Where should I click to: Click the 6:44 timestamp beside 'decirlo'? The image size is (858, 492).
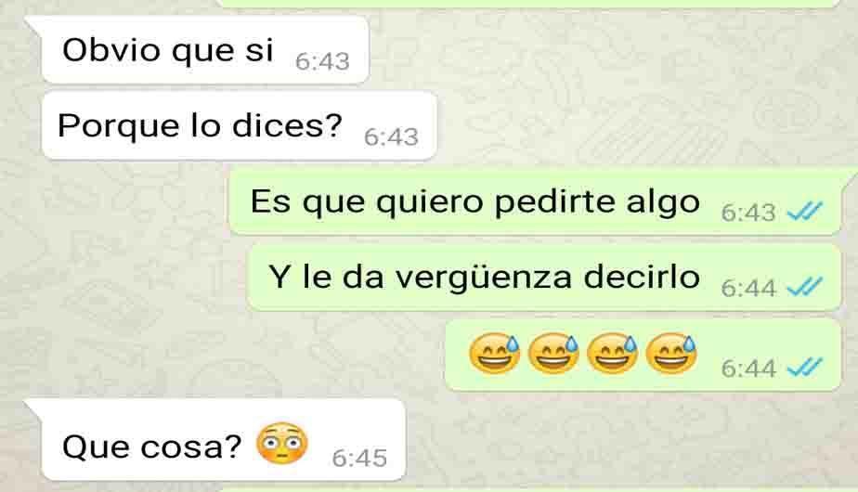(748, 288)
